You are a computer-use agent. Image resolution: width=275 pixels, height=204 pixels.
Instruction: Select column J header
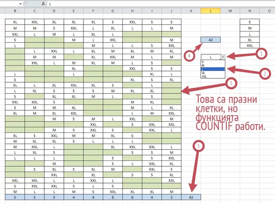click(x=171, y=11)
